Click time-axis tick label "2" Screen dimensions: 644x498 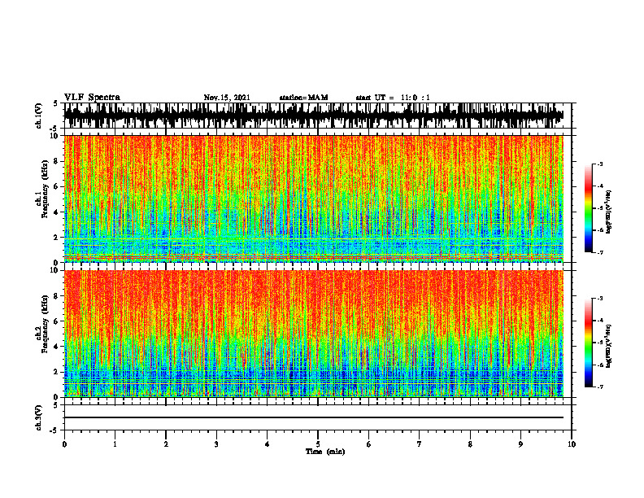[x=166, y=444]
